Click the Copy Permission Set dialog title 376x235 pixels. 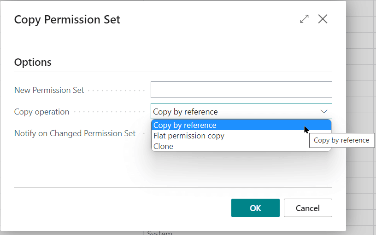67,20
